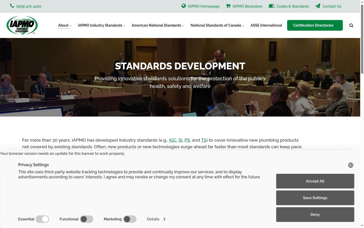The image size is (364, 228).
Task: Visit the IAPMO Bookstore link
Action: (247, 6)
